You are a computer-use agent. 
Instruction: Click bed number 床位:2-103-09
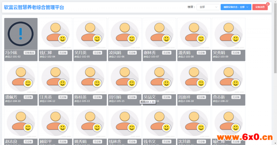(x=221, y=57)
